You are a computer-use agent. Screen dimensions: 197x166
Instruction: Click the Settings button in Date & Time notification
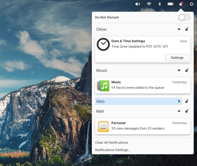(x=177, y=58)
